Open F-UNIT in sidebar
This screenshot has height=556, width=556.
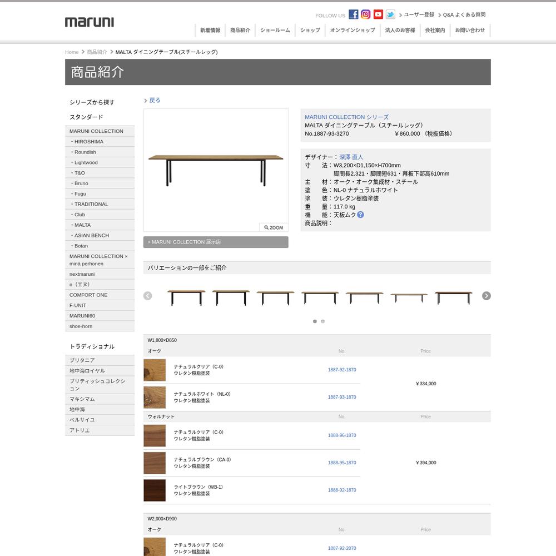[x=100, y=305]
